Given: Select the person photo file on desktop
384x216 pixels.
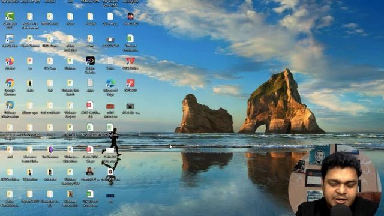Looking at the screenshot, I should 90,172.
